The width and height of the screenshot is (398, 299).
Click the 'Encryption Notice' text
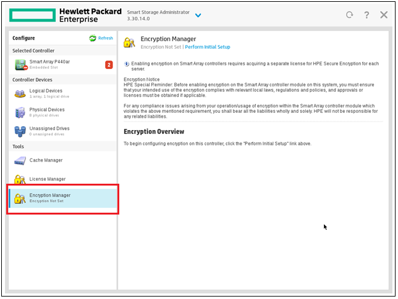point(142,80)
